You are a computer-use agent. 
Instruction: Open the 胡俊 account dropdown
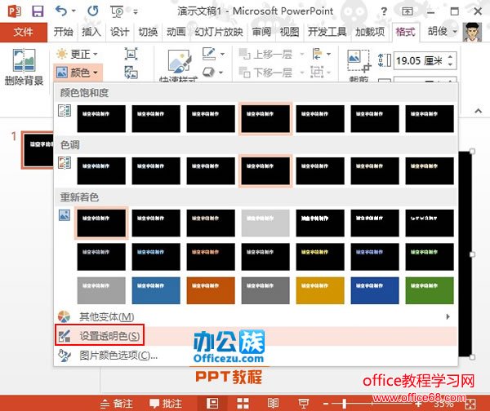tap(442, 31)
